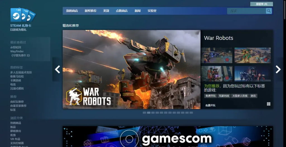Image resolution: width=286 pixels, height=147 pixels.
Task: Click the 玩家对战 tag chip
Action: click(x=224, y=96)
